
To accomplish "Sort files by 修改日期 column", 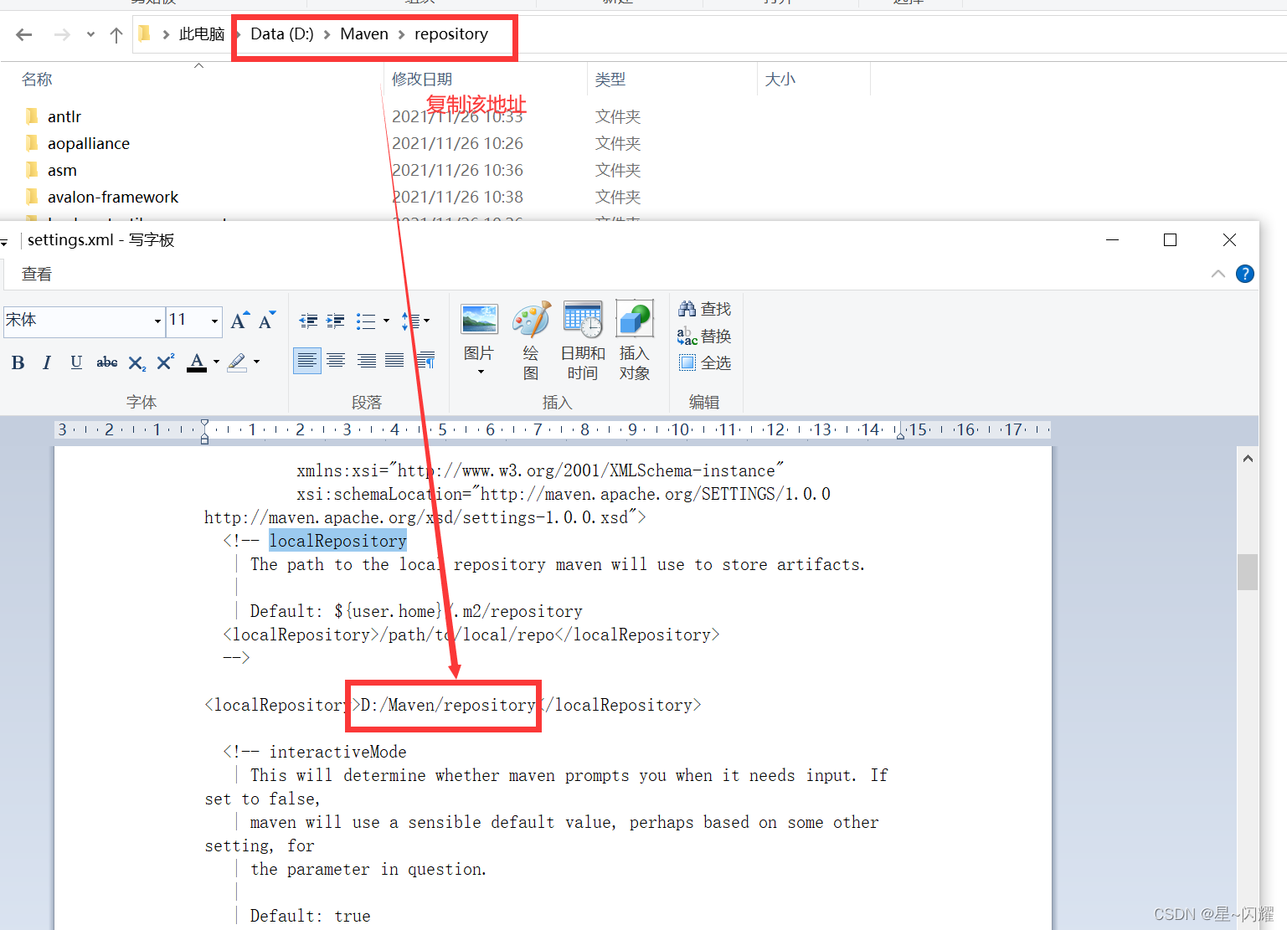I will pyautogui.click(x=422, y=80).
